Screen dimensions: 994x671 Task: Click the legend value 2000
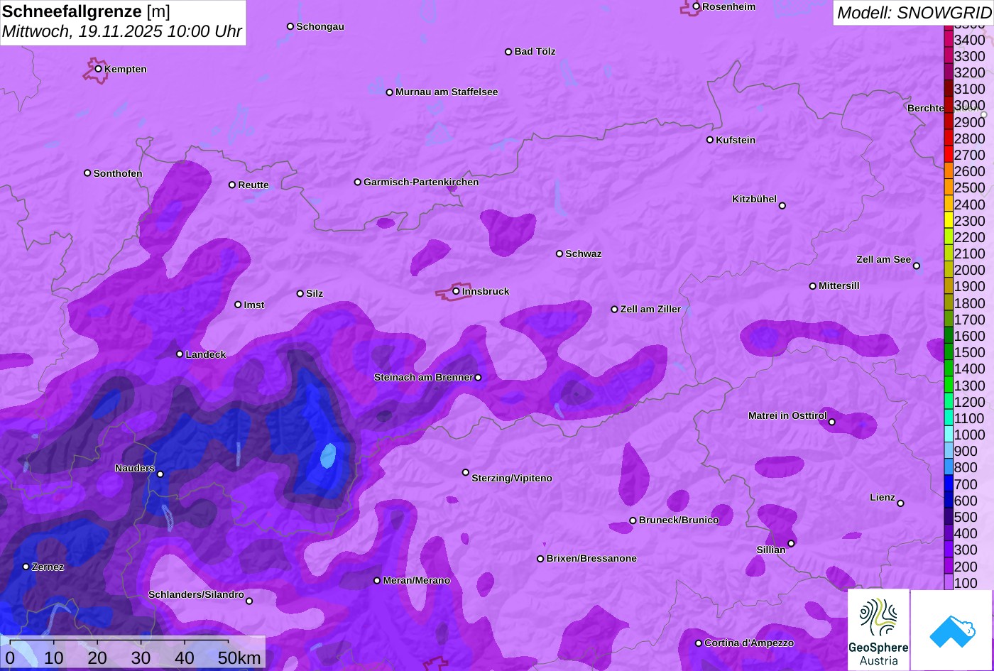(x=970, y=270)
